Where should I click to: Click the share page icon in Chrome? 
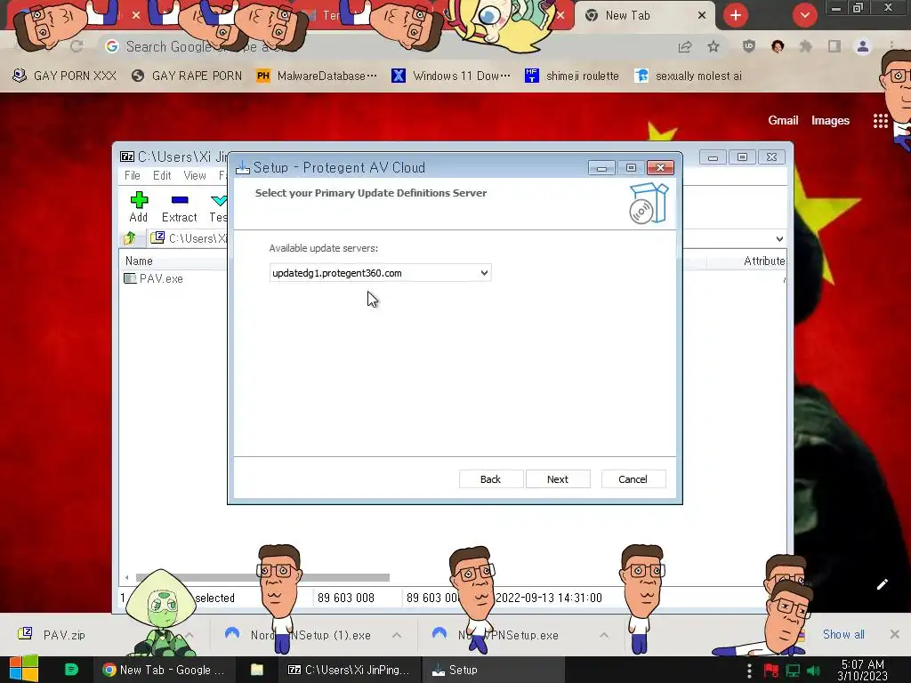[685, 47]
